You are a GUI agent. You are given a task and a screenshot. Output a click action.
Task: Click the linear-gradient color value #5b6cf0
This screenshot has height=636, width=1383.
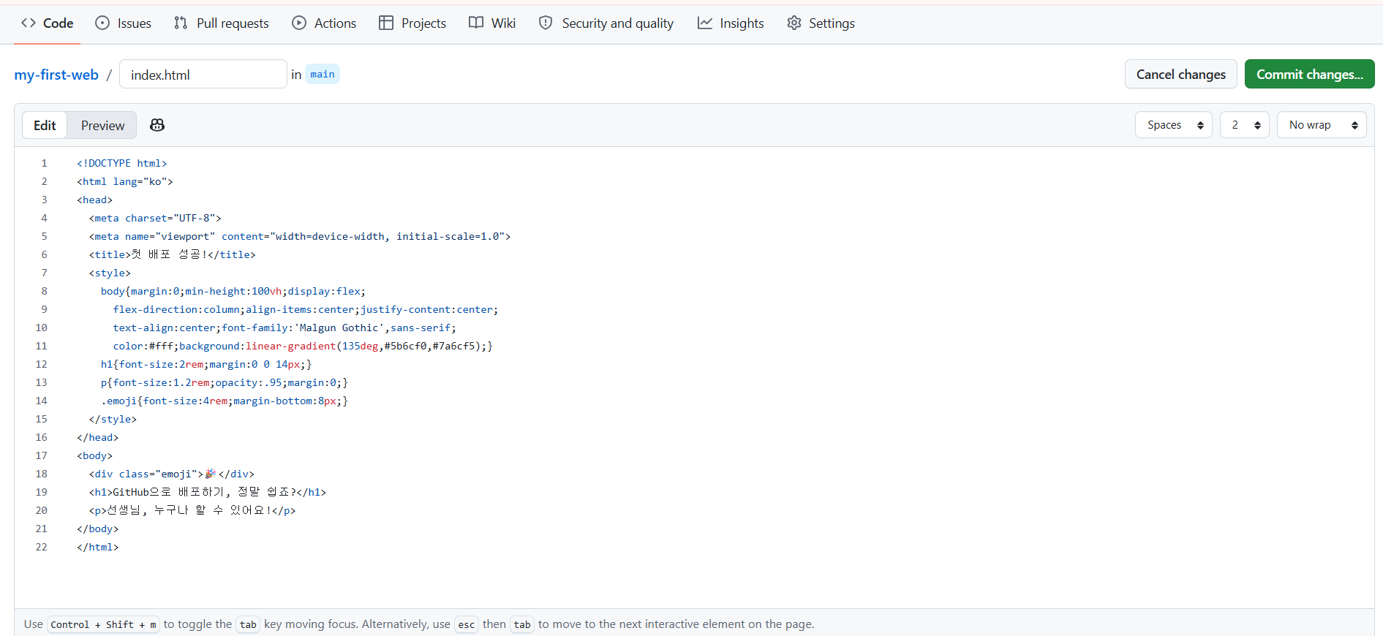pos(405,346)
